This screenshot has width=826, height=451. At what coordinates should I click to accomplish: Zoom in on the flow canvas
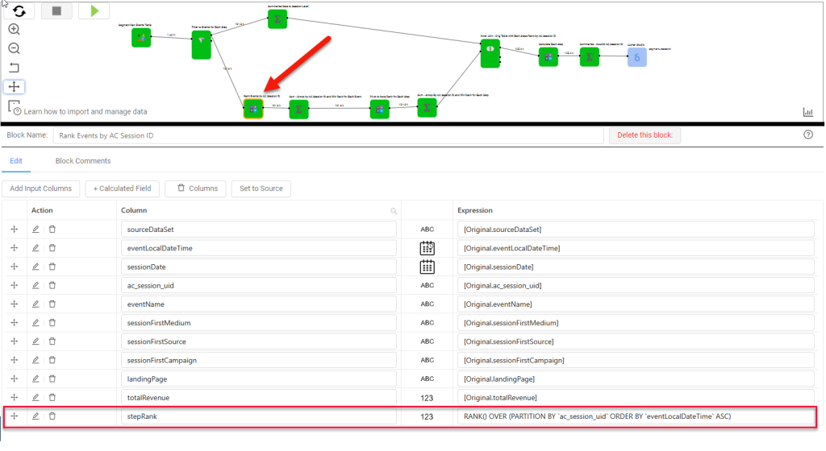[x=15, y=30]
